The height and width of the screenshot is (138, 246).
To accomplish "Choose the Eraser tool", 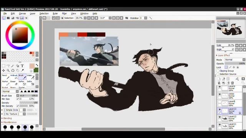I will [14, 83].
